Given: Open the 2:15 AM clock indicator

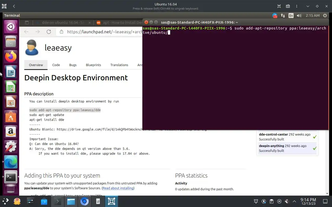Looking at the screenshot, I should (313, 16).
